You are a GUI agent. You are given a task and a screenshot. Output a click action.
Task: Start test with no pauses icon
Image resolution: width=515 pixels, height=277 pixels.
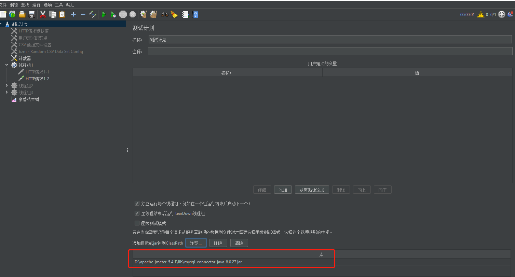(x=113, y=14)
